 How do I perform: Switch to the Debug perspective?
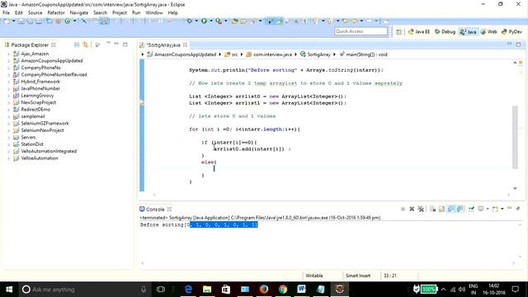pyautogui.click(x=445, y=31)
